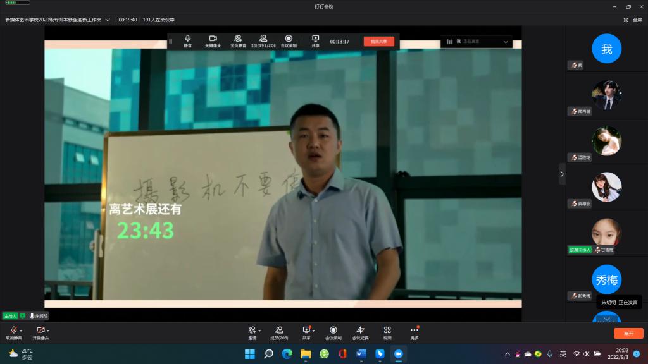Select 甘雪梅's participant video thumbnail

pos(606,233)
